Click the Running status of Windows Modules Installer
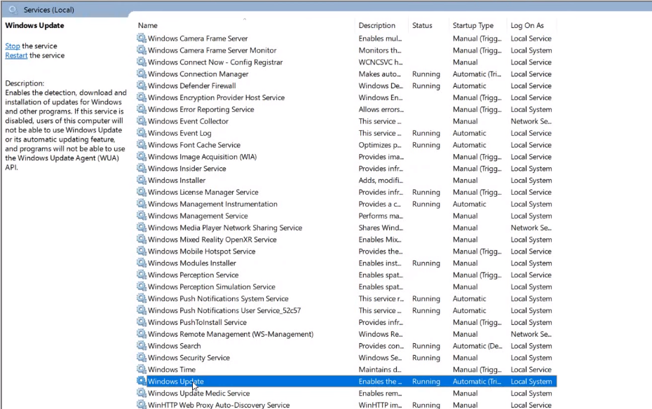The height and width of the screenshot is (409, 652). [x=426, y=263]
